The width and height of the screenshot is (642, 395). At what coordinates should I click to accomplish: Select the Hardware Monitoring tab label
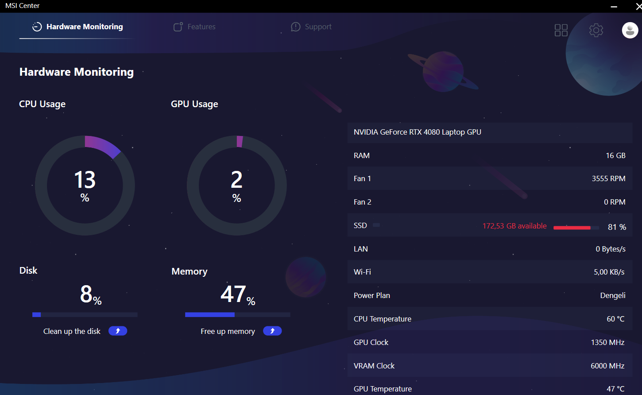[x=85, y=27]
